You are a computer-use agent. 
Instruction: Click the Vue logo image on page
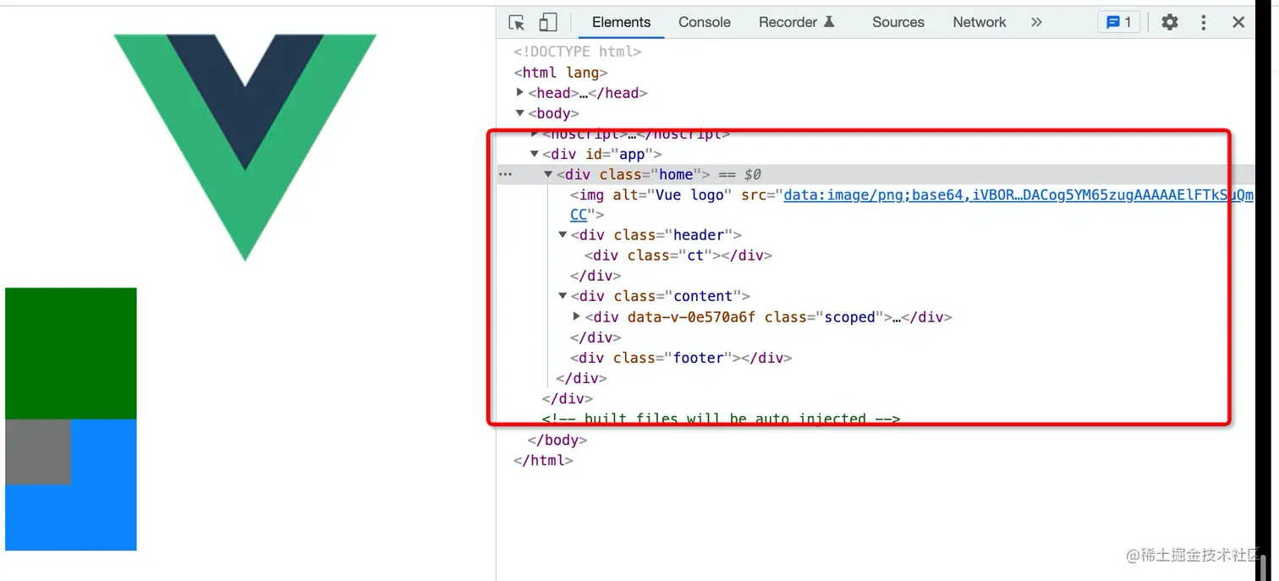point(244,147)
